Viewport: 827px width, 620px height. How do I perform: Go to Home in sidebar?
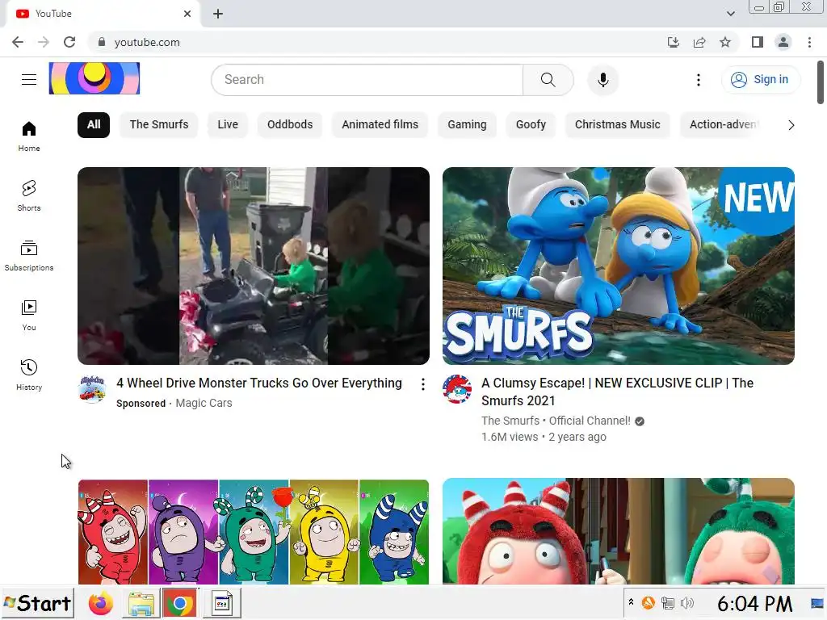tap(29, 136)
